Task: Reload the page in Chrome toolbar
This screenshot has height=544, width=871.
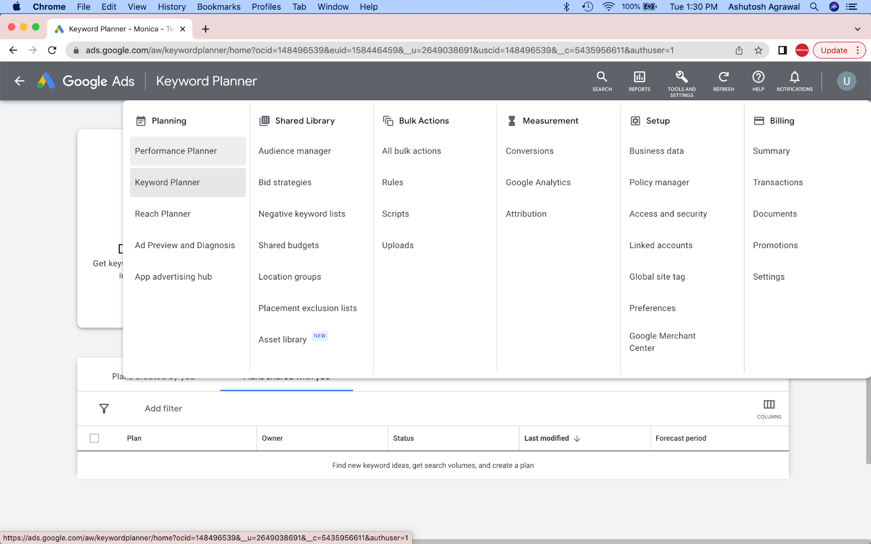Action: tap(52, 51)
